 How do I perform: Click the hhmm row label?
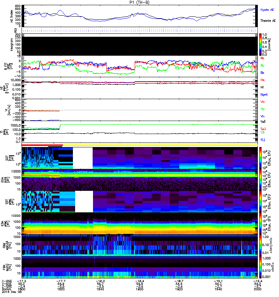pos(6,289)
